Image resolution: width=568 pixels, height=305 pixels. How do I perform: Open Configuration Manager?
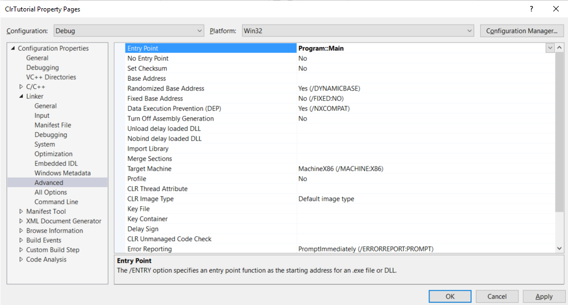tap(521, 31)
